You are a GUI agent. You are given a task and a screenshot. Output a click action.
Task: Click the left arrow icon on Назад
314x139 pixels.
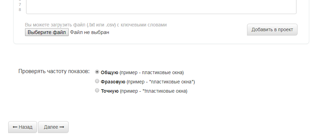coord(15,127)
